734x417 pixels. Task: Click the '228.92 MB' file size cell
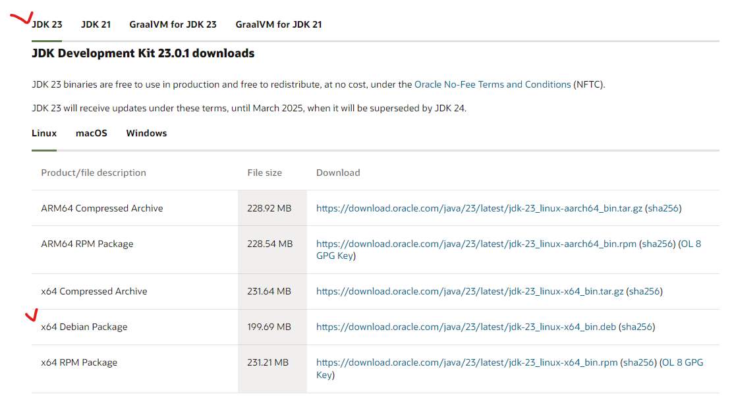272,208
